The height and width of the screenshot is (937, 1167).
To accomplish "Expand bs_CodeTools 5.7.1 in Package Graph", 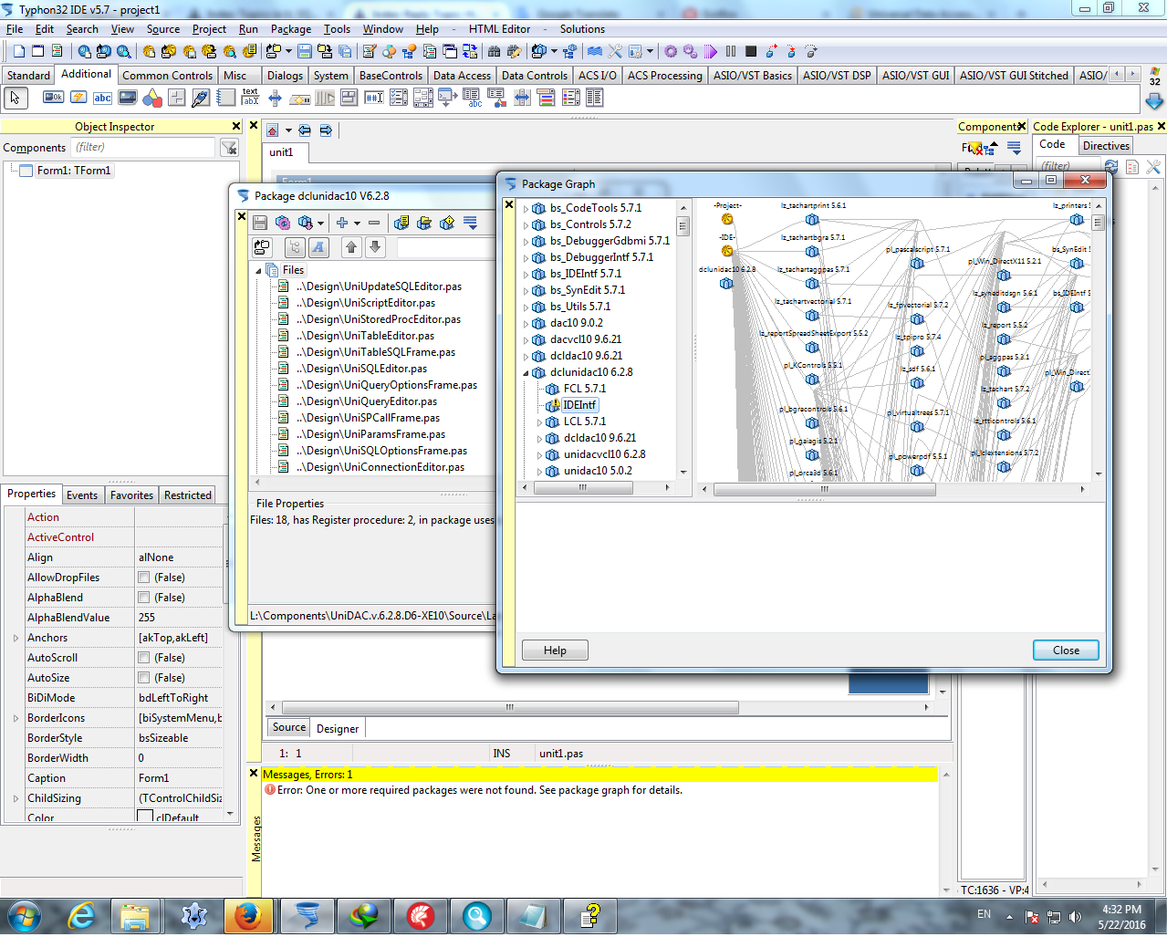I will (526, 209).
